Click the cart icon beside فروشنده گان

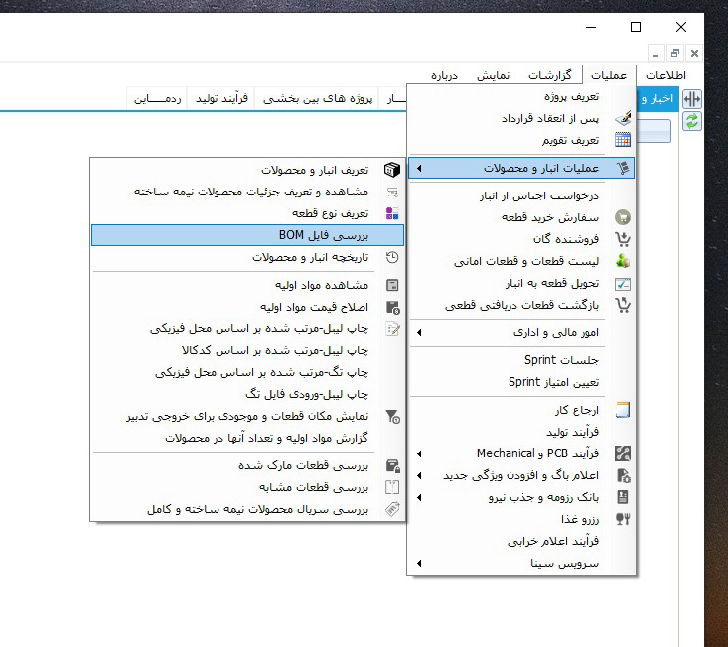click(623, 239)
